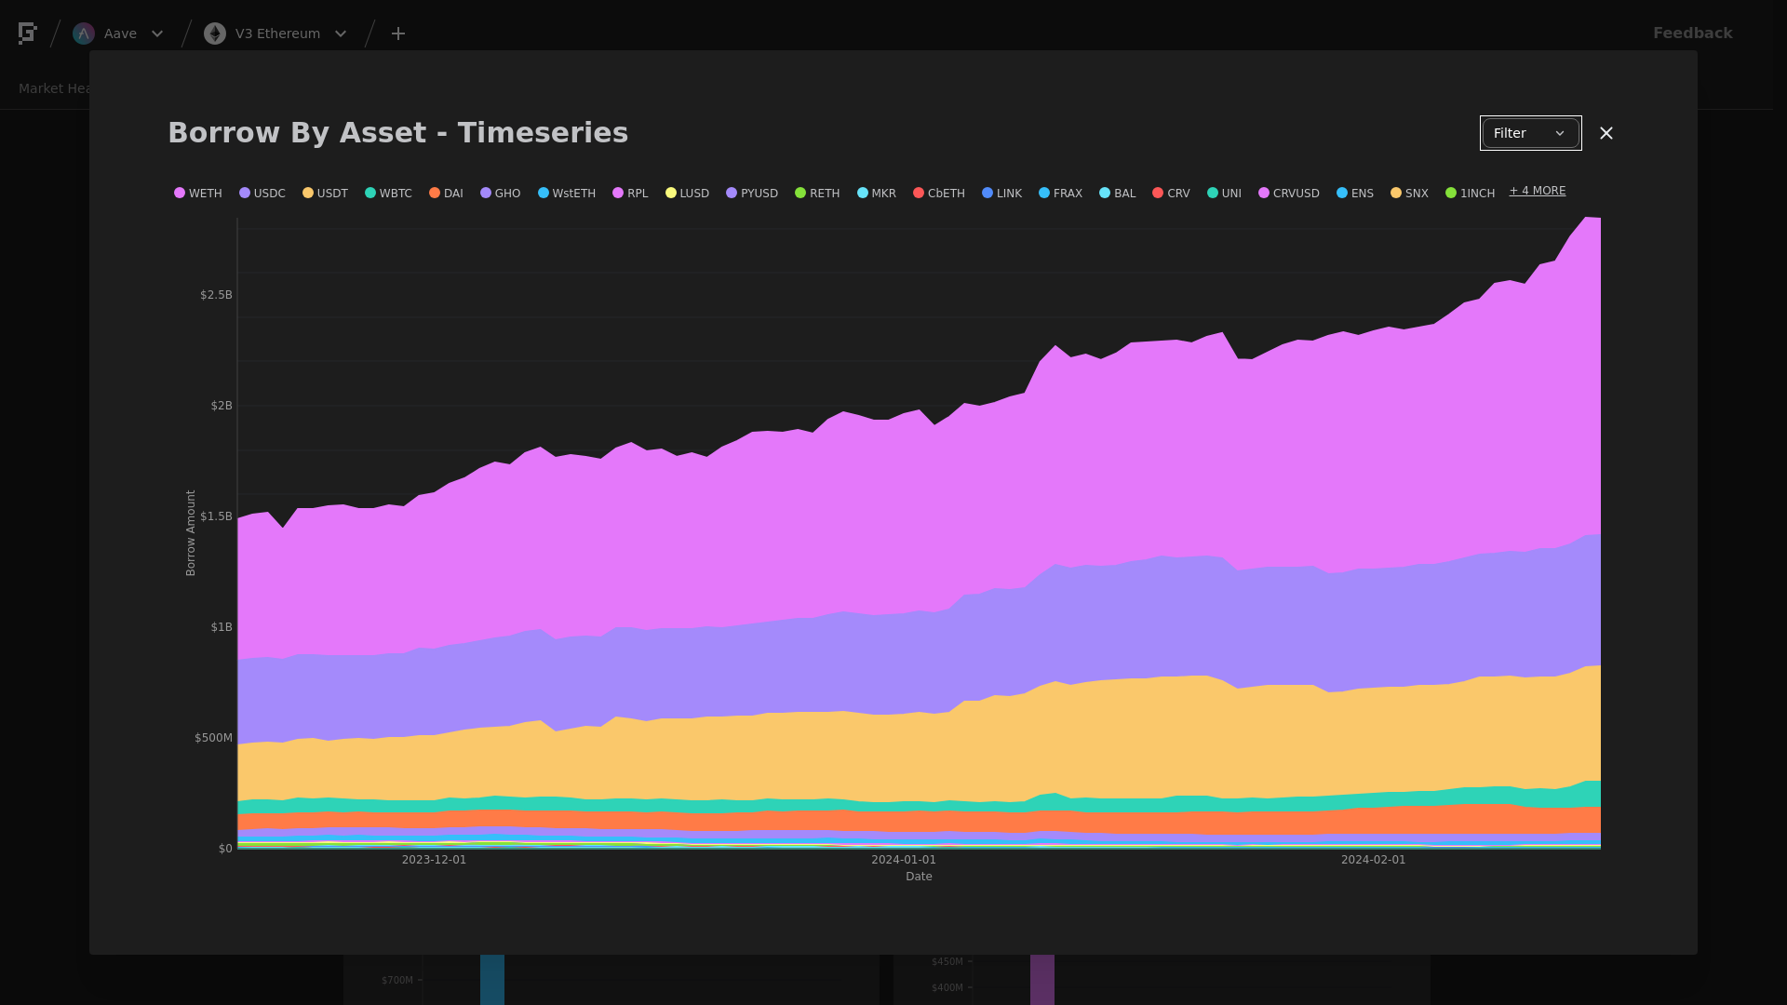Toggle WETH series in legend
The image size is (1787, 1005).
[198, 194]
